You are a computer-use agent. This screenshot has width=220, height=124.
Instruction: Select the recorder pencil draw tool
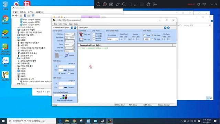(118, 4)
